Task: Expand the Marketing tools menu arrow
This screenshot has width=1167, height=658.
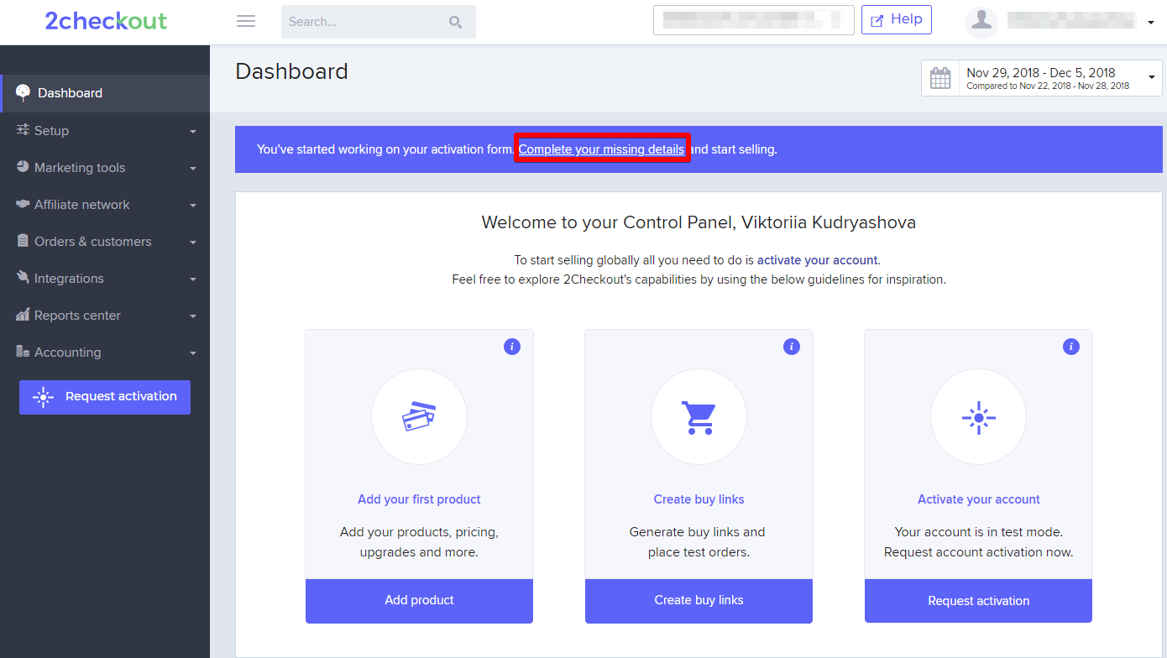Action: 193,169
